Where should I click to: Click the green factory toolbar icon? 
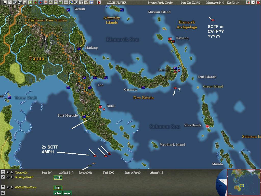61,2
